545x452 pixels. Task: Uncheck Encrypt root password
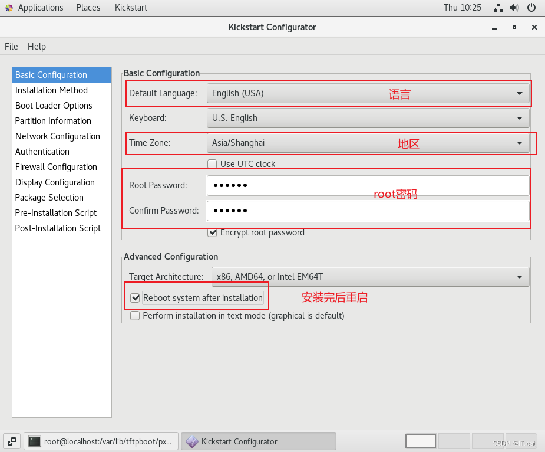click(212, 232)
